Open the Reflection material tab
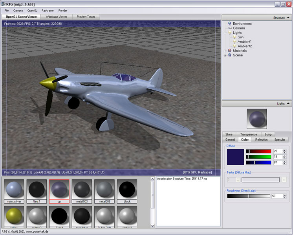This screenshot has height=235, width=293. coord(261,139)
